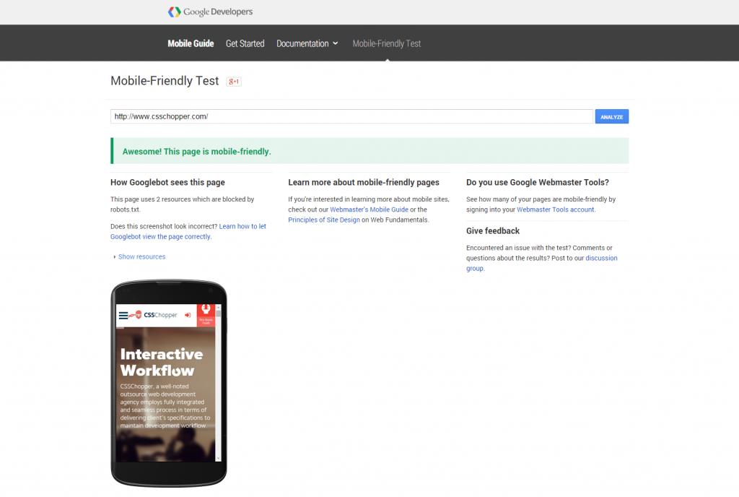Select the Mobile-Friendly Test tab

point(386,43)
